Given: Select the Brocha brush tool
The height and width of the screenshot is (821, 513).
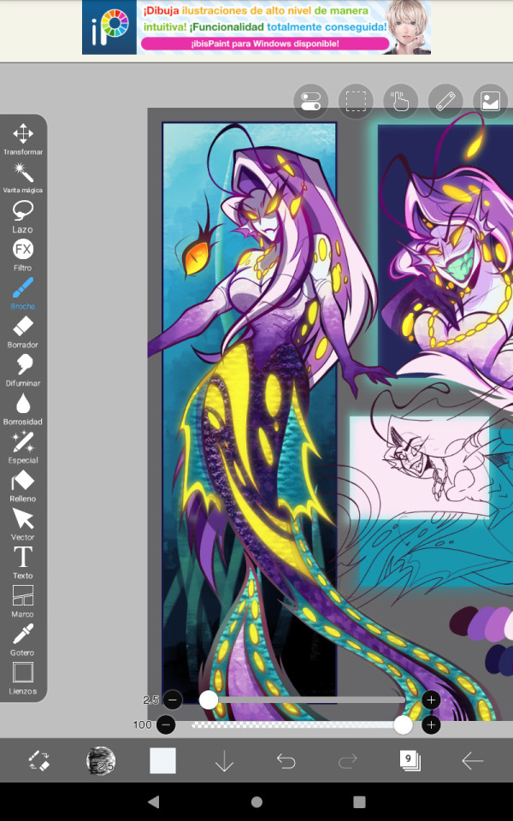Looking at the screenshot, I should pos(23,293).
